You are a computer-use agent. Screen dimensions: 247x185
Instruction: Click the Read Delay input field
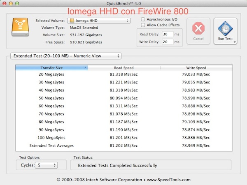[168, 34]
